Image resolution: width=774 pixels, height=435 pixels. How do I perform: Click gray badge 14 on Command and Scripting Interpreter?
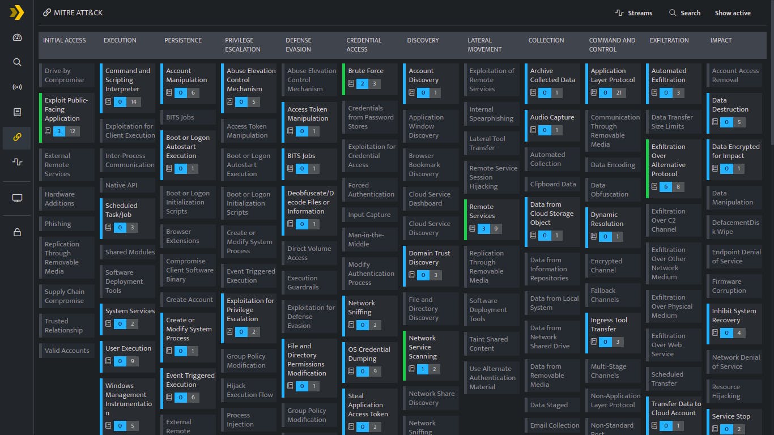click(x=134, y=102)
